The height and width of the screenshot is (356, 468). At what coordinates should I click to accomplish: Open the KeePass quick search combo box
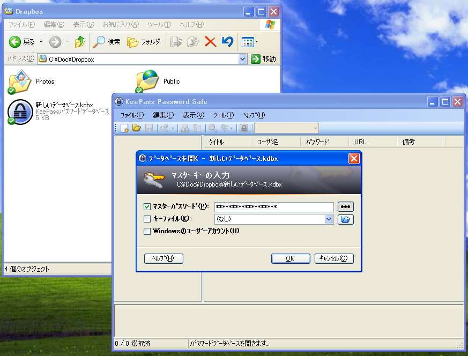(286, 128)
